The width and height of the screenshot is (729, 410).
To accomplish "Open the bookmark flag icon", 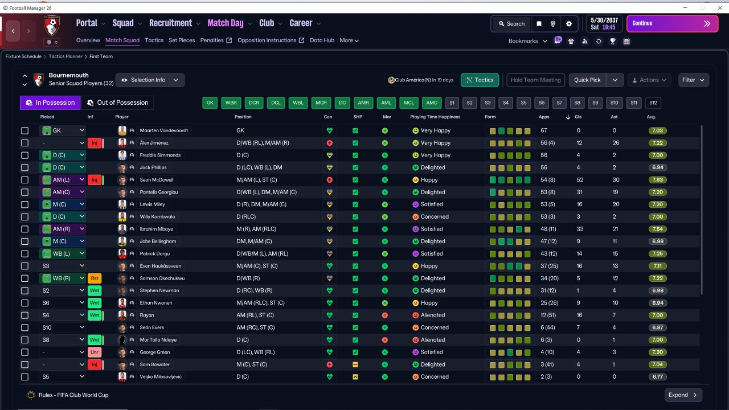I will [539, 24].
